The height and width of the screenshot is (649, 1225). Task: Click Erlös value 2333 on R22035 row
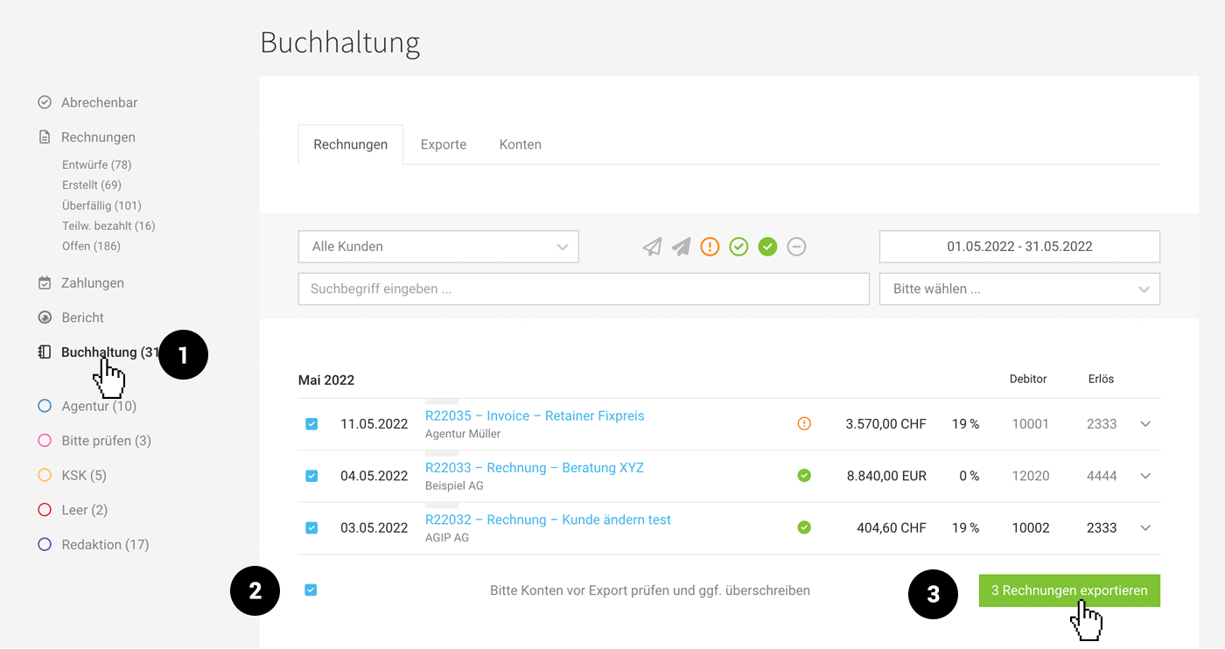1102,424
